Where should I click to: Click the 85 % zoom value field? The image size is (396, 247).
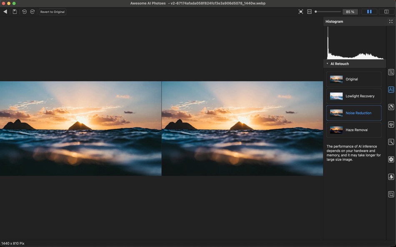350,12
